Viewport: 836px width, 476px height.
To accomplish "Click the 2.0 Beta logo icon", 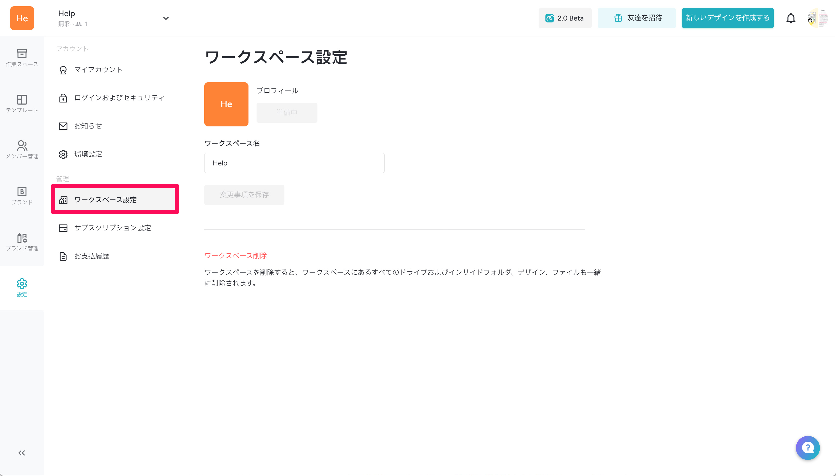I will [549, 18].
